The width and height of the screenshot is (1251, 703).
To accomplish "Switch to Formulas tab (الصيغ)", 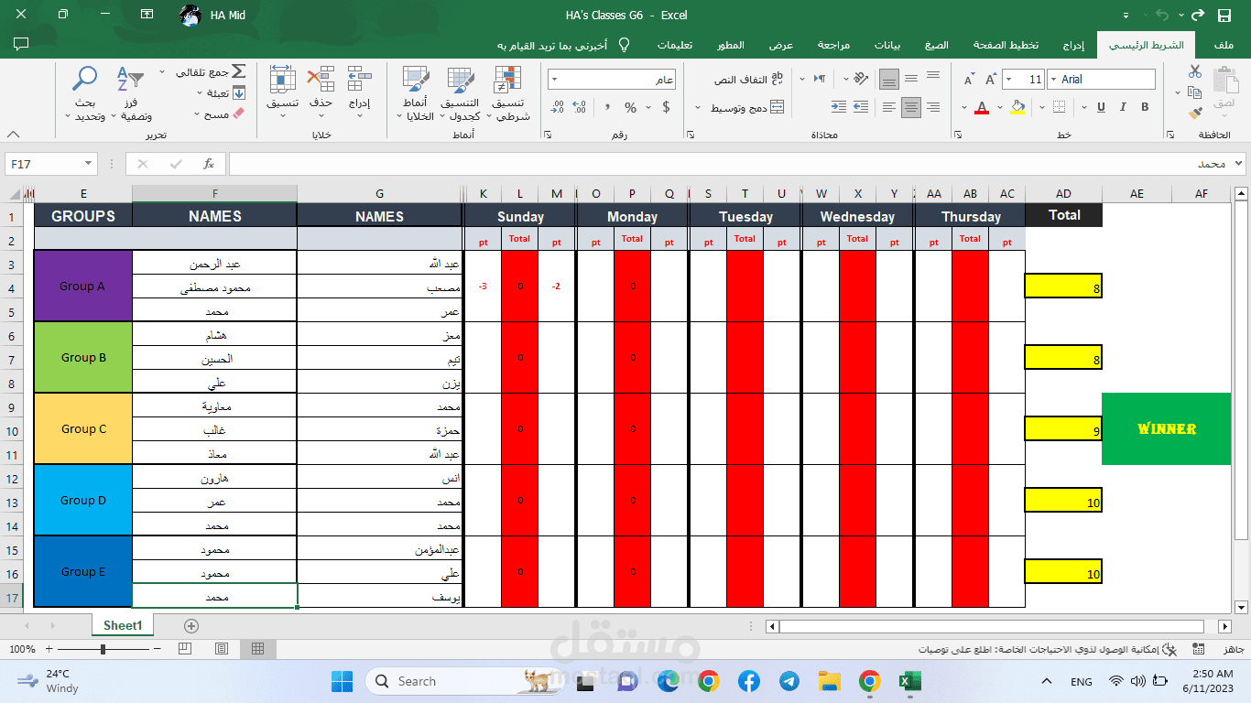I will [x=936, y=45].
